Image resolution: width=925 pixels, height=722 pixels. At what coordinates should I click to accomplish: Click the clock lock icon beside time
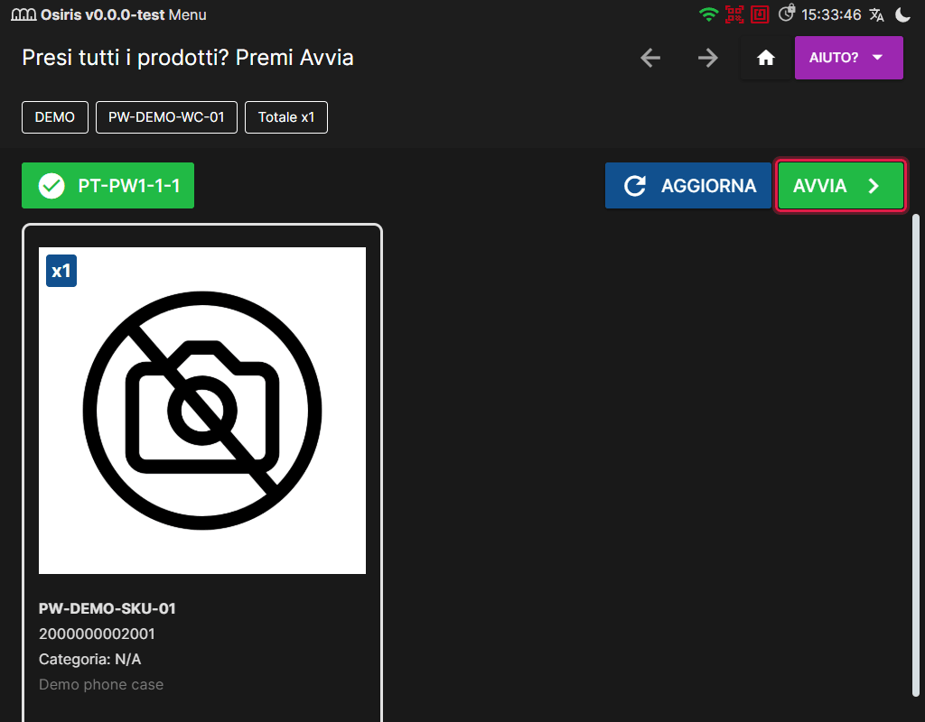click(x=787, y=13)
